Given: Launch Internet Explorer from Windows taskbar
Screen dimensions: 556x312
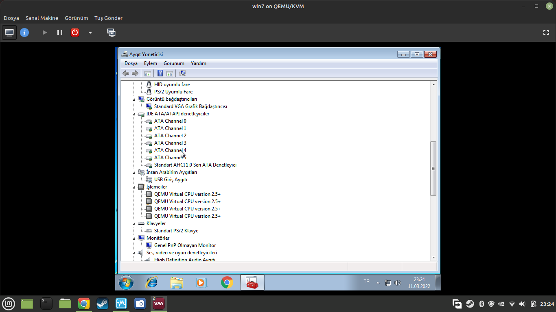Looking at the screenshot, I should [x=152, y=282].
